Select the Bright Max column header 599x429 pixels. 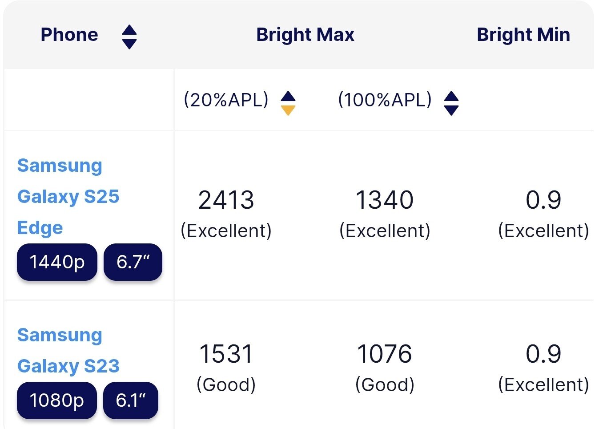point(305,35)
